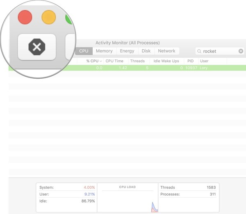Select the Energy tab
Image resolution: width=246 pixels, height=214 pixels.
(x=127, y=51)
